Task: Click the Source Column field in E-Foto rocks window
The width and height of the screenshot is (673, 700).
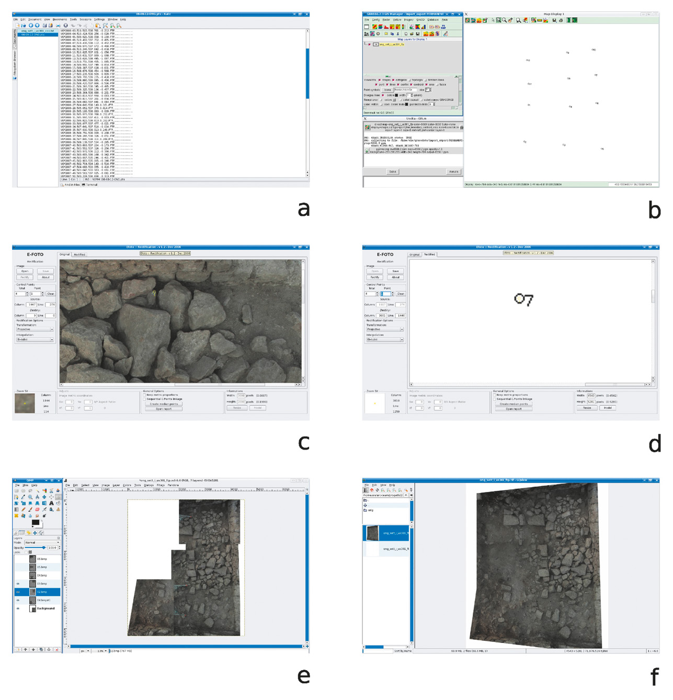Action: pyautogui.click(x=31, y=305)
